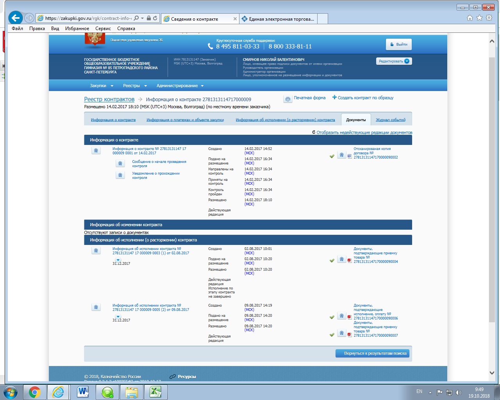Open the address bar dropdown arrow
The width and height of the screenshot is (500, 400).
click(x=143, y=18)
